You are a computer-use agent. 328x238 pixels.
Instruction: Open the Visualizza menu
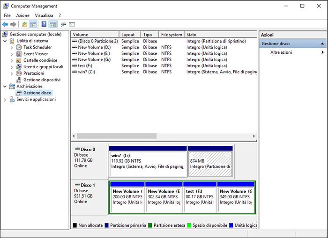point(44,15)
